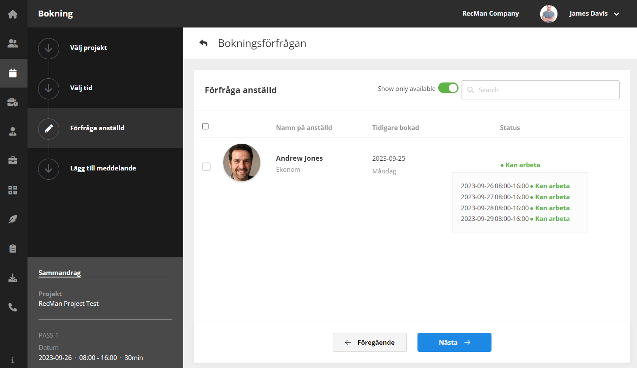637x368 pixels.
Task: Open the clipboard sidebar icon
Action: (13, 248)
